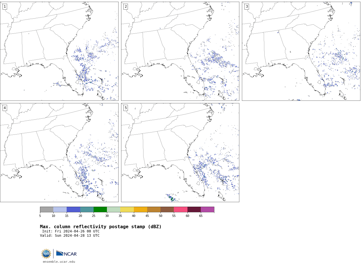Viewport: 363px width, 265px height.
Task: Click the Valid: Sun 2024-04-28 13 UTC text
Action: 70,236
